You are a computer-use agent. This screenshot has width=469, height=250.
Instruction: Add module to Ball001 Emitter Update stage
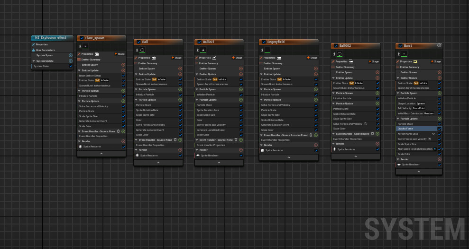click(241, 74)
